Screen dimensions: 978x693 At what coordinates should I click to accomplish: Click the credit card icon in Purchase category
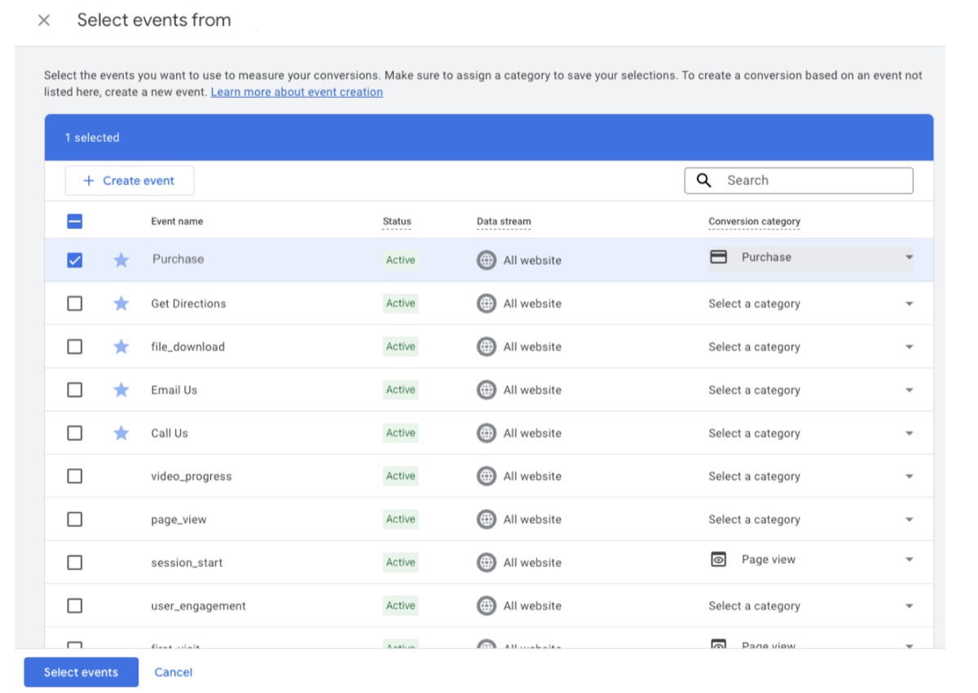pyautogui.click(x=718, y=257)
